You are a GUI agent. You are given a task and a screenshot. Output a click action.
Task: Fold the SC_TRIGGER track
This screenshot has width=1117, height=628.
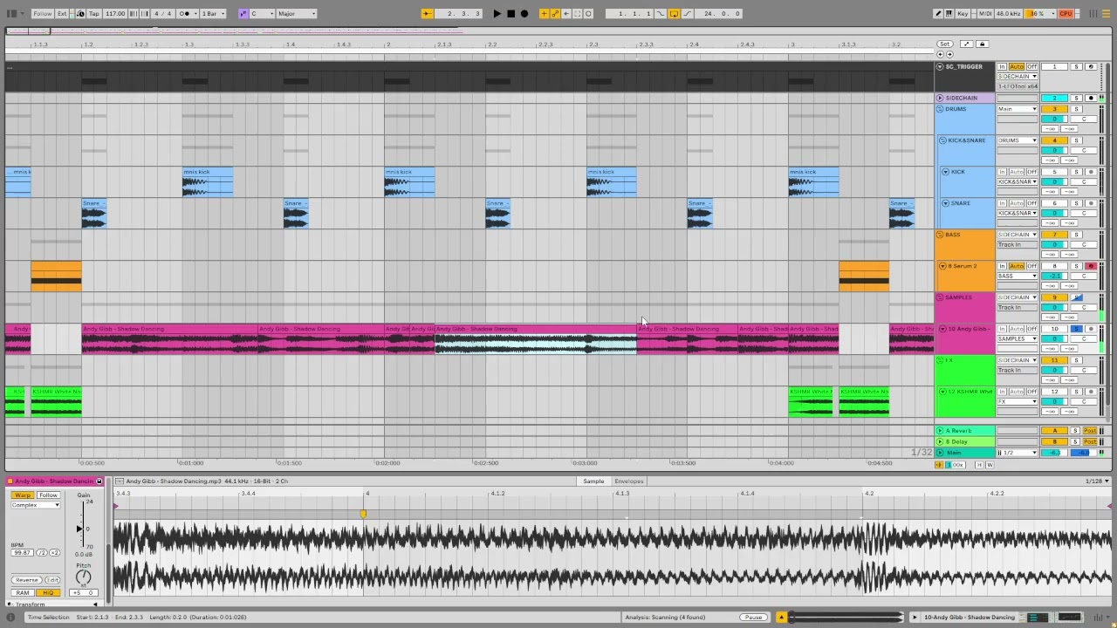[x=940, y=66]
